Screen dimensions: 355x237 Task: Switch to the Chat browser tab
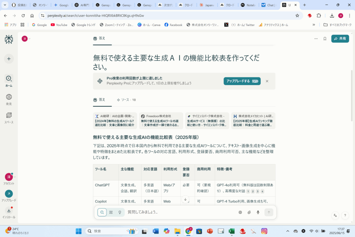(269, 5)
